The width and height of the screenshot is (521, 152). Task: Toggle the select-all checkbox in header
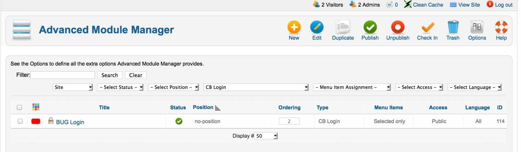[19, 107]
